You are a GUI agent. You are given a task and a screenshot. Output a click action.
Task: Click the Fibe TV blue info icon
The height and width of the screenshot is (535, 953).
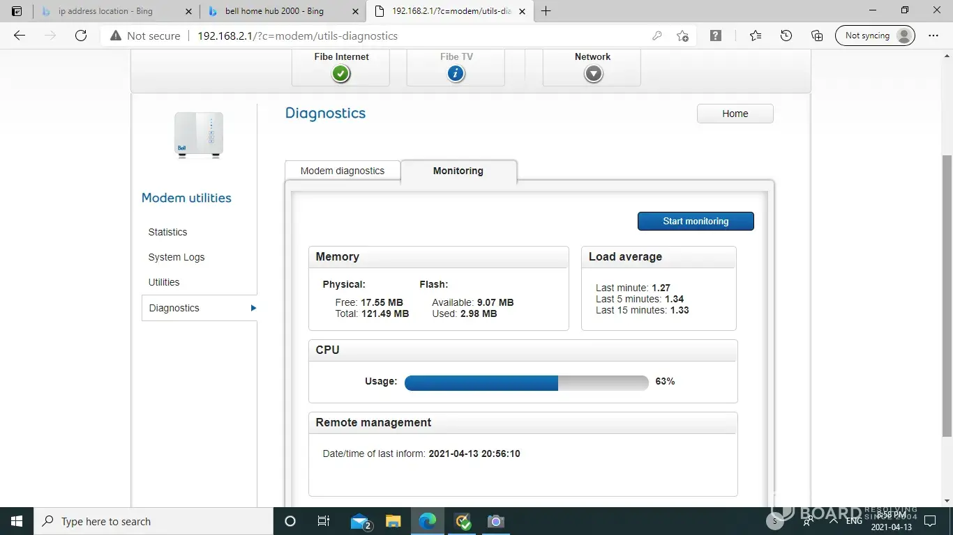(456, 73)
